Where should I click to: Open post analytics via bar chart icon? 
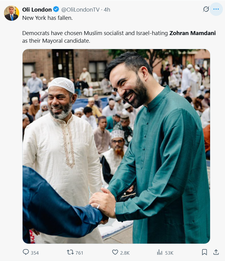tap(159, 252)
